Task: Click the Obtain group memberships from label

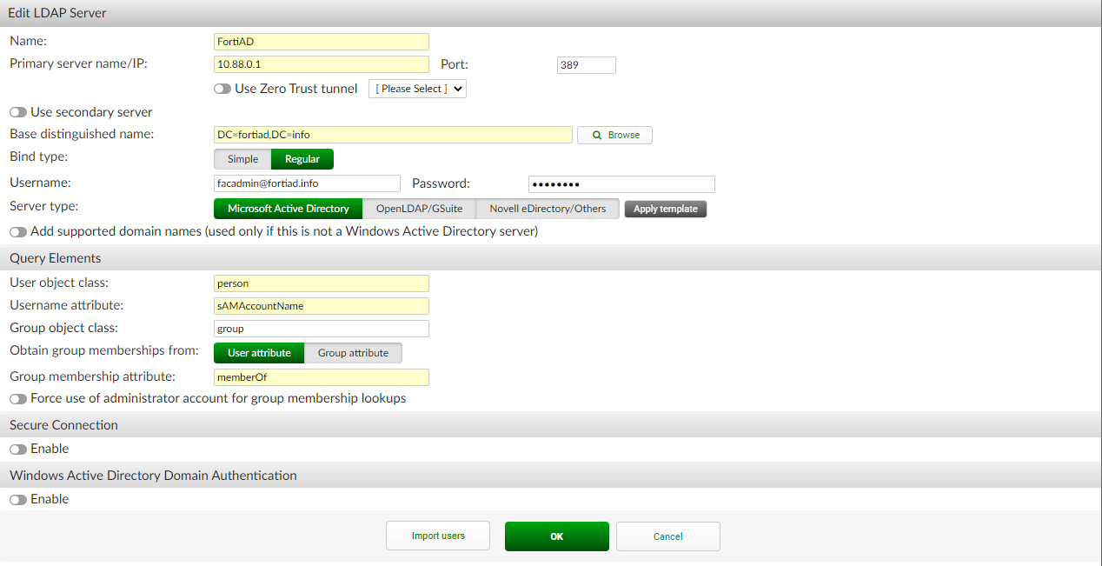Action: pos(104,351)
